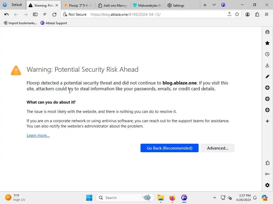Expand the list all tabs dropdown
This screenshot has width=273, height=204.
click(214, 5)
